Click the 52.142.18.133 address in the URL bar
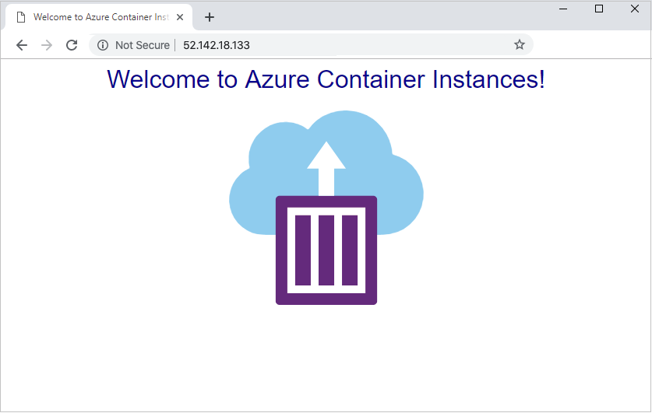The image size is (652, 413). click(x=217, y=45)
